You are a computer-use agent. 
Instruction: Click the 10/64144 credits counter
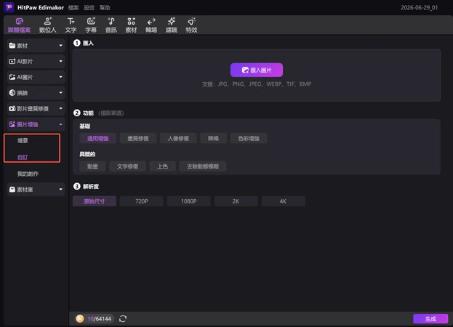coord(99,318)
